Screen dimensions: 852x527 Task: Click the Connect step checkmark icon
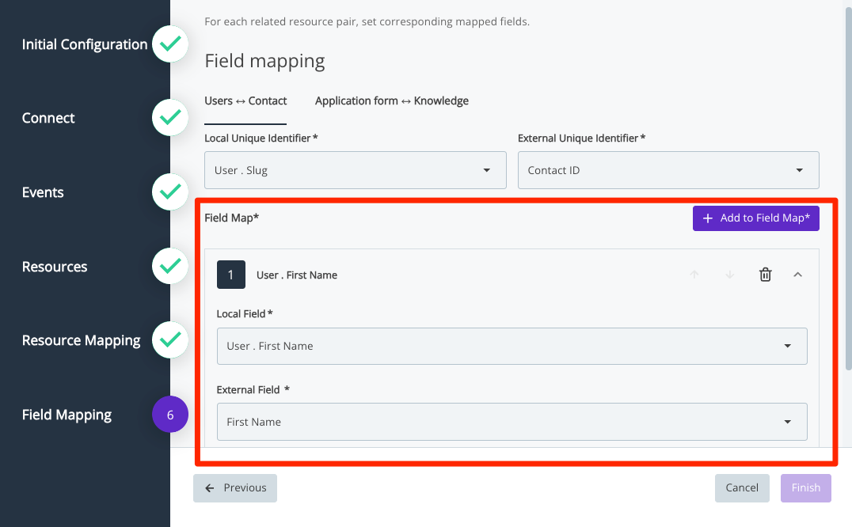pos(169,118)
